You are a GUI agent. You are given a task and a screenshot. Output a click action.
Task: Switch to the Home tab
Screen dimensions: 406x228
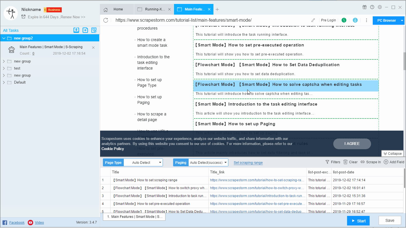[x=117, y=9]
